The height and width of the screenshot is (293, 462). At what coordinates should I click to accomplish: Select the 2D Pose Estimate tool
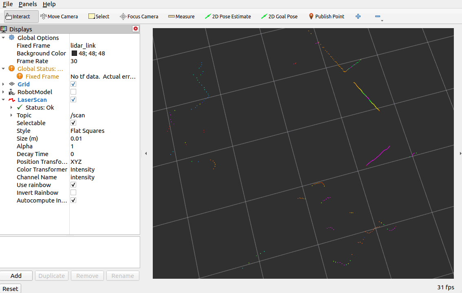click(228, 17)
